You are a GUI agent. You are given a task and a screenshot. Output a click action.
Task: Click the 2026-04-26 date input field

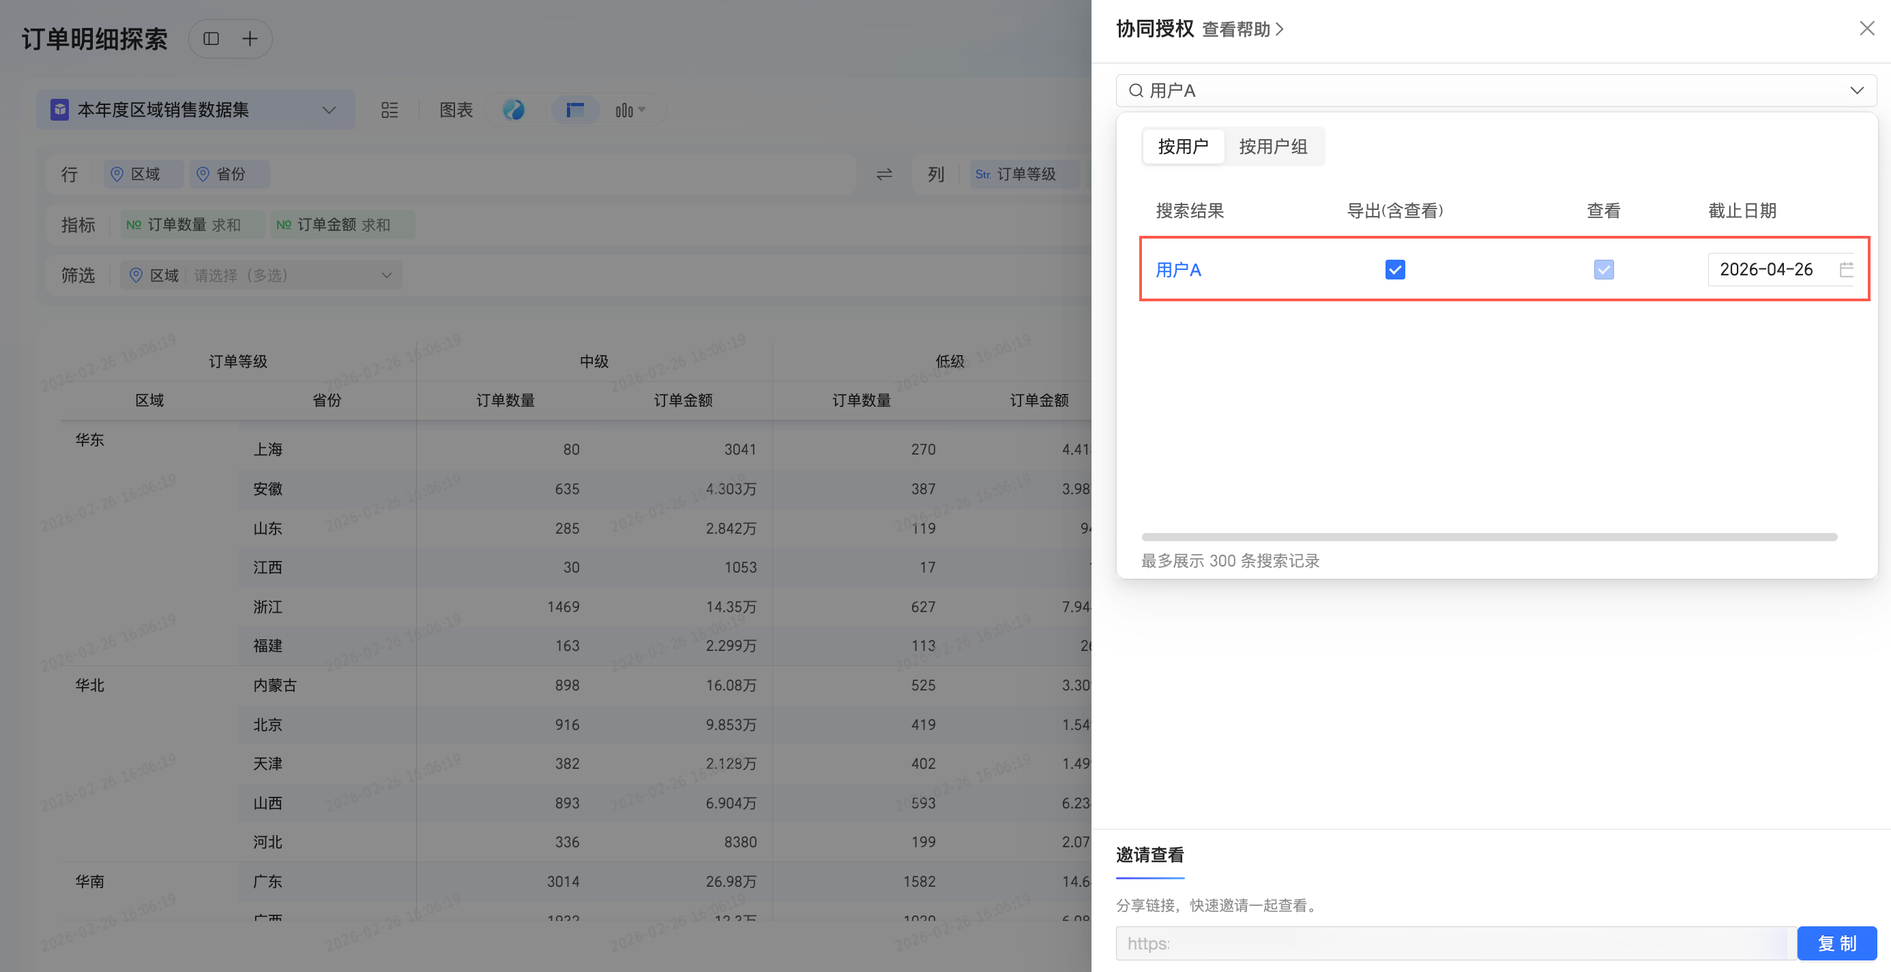click(1765, 269)
